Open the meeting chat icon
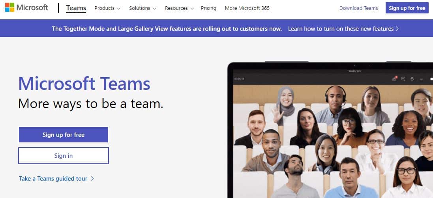 pyautogui.click(x=403, y=79)
